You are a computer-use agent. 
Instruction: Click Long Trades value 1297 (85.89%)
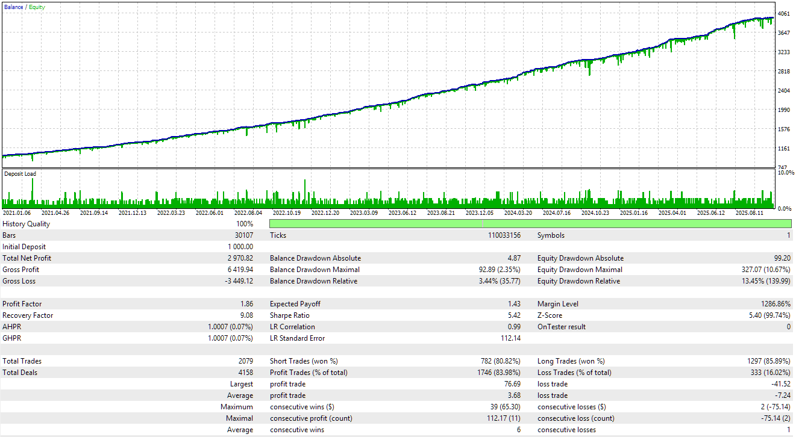[x=768, y=361]
